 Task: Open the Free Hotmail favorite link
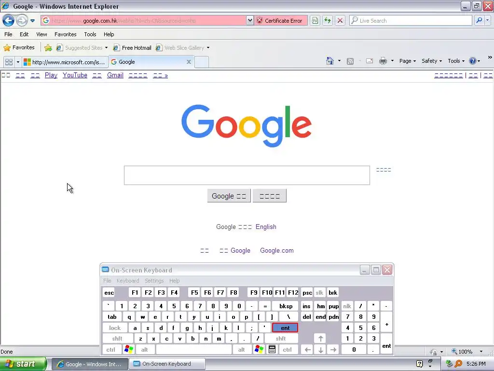(132, 48)
